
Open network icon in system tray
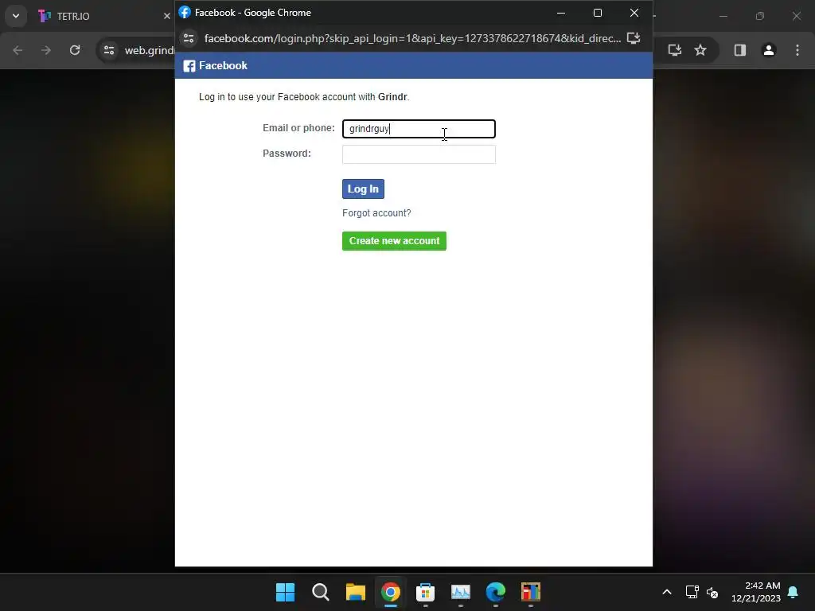pyautogui.click(x=692, y=592)
